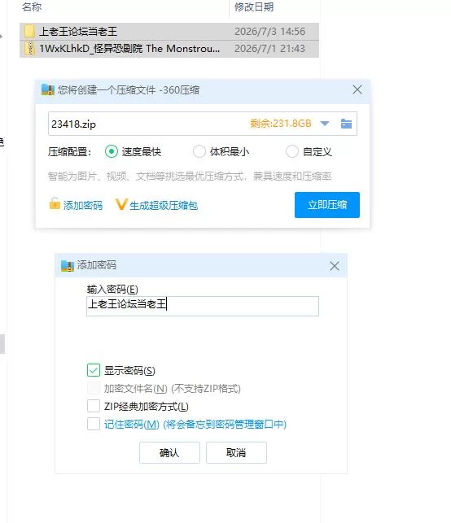This screenshot has height=523, width=451.
Task: Click the folder icon of 上老王论坛当老王
Action: (x=29, y=32)
